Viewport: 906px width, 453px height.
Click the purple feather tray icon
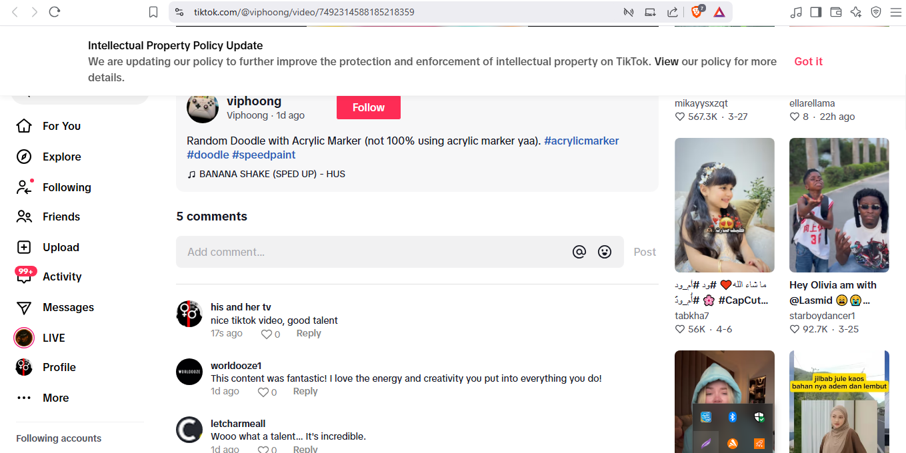(705, 444)
